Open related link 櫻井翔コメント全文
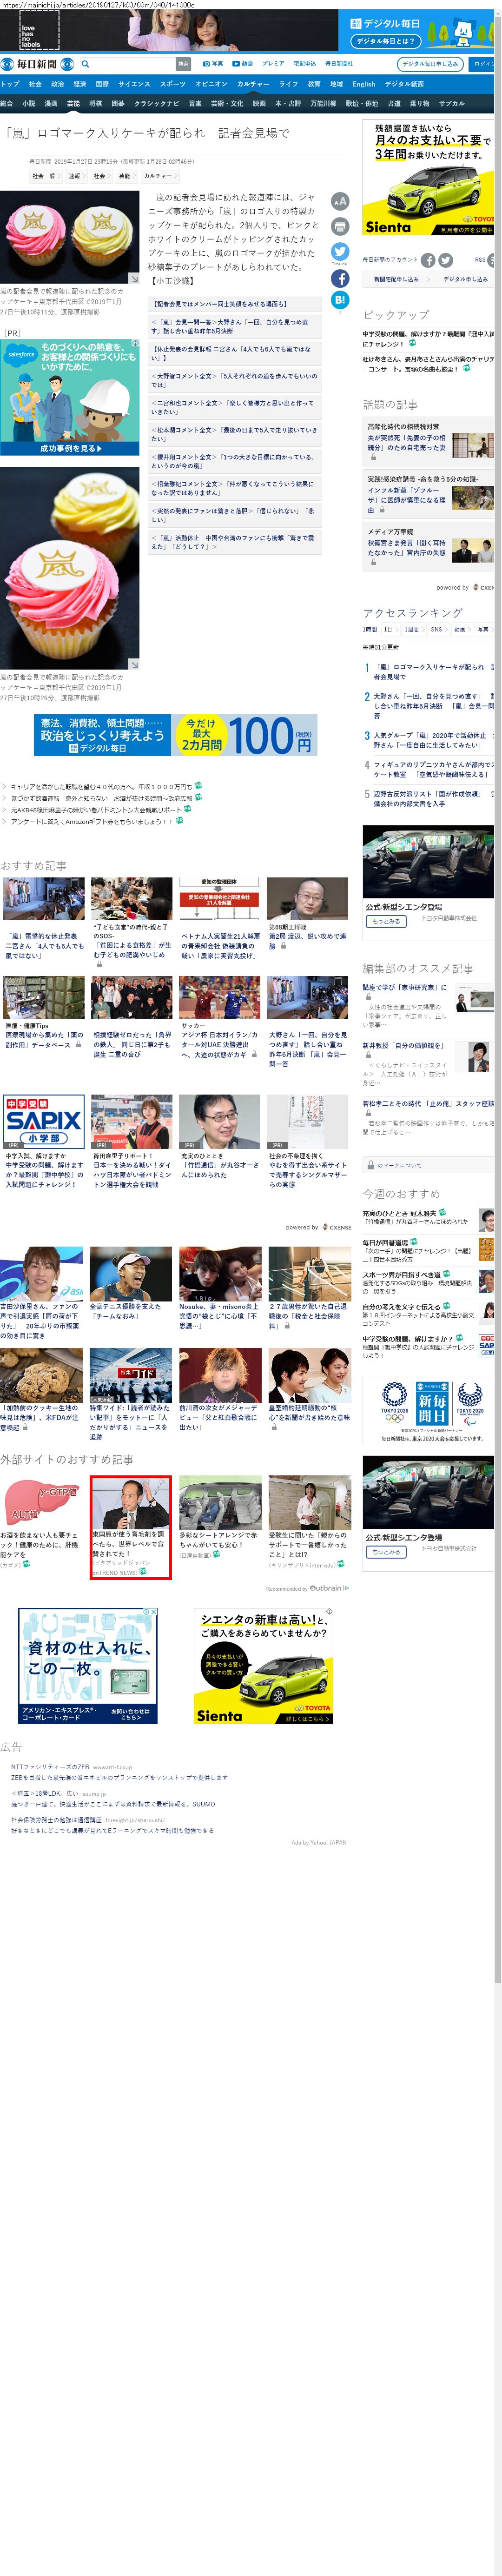The height and width of the screenshot is (2576, 502). [235, 461]
